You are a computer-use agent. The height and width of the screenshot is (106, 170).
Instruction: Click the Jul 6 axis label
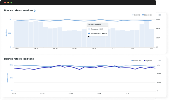(x=132, y=49)
